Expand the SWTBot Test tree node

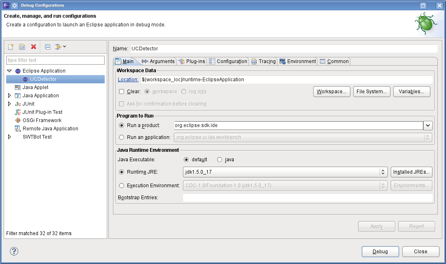pos(9,137)
